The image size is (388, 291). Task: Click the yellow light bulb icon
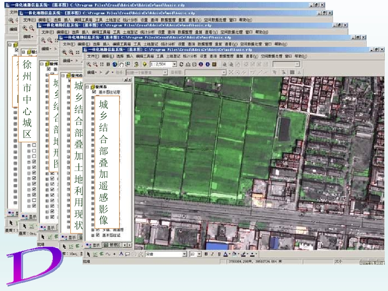click(x=145, y=64)
